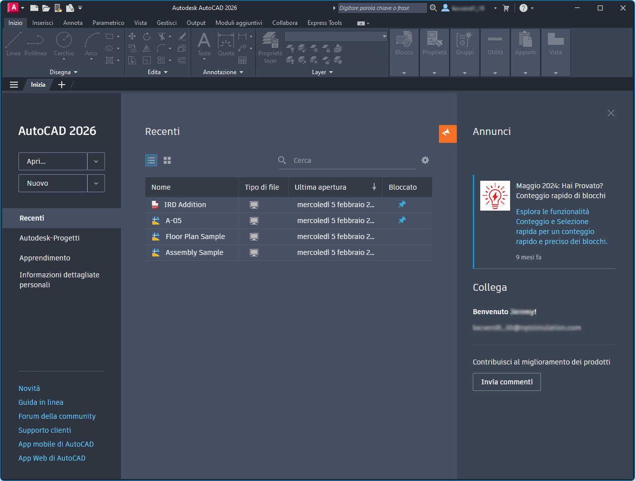The image size is (635, 481).
Task: Select the Offset tool in Edita panel
Action: click(x=182, y=60)
